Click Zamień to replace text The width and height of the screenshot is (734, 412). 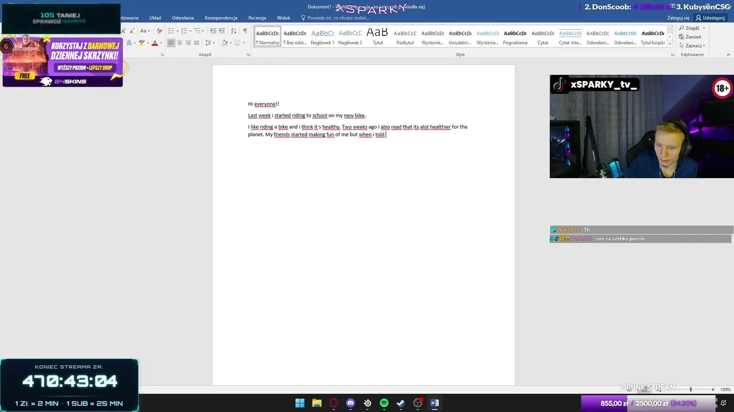690,37
